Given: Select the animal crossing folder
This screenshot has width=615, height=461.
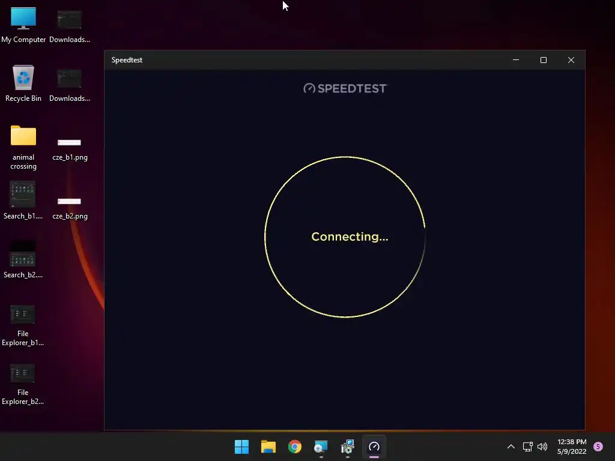Looking at the screenshot, I should pos(23,148).
